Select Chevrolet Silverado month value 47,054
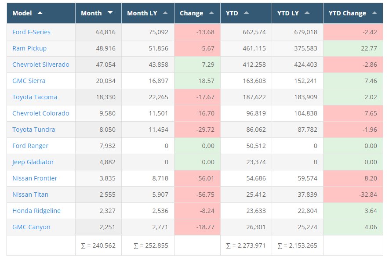The image size is (389, 256). pos(105,65)
